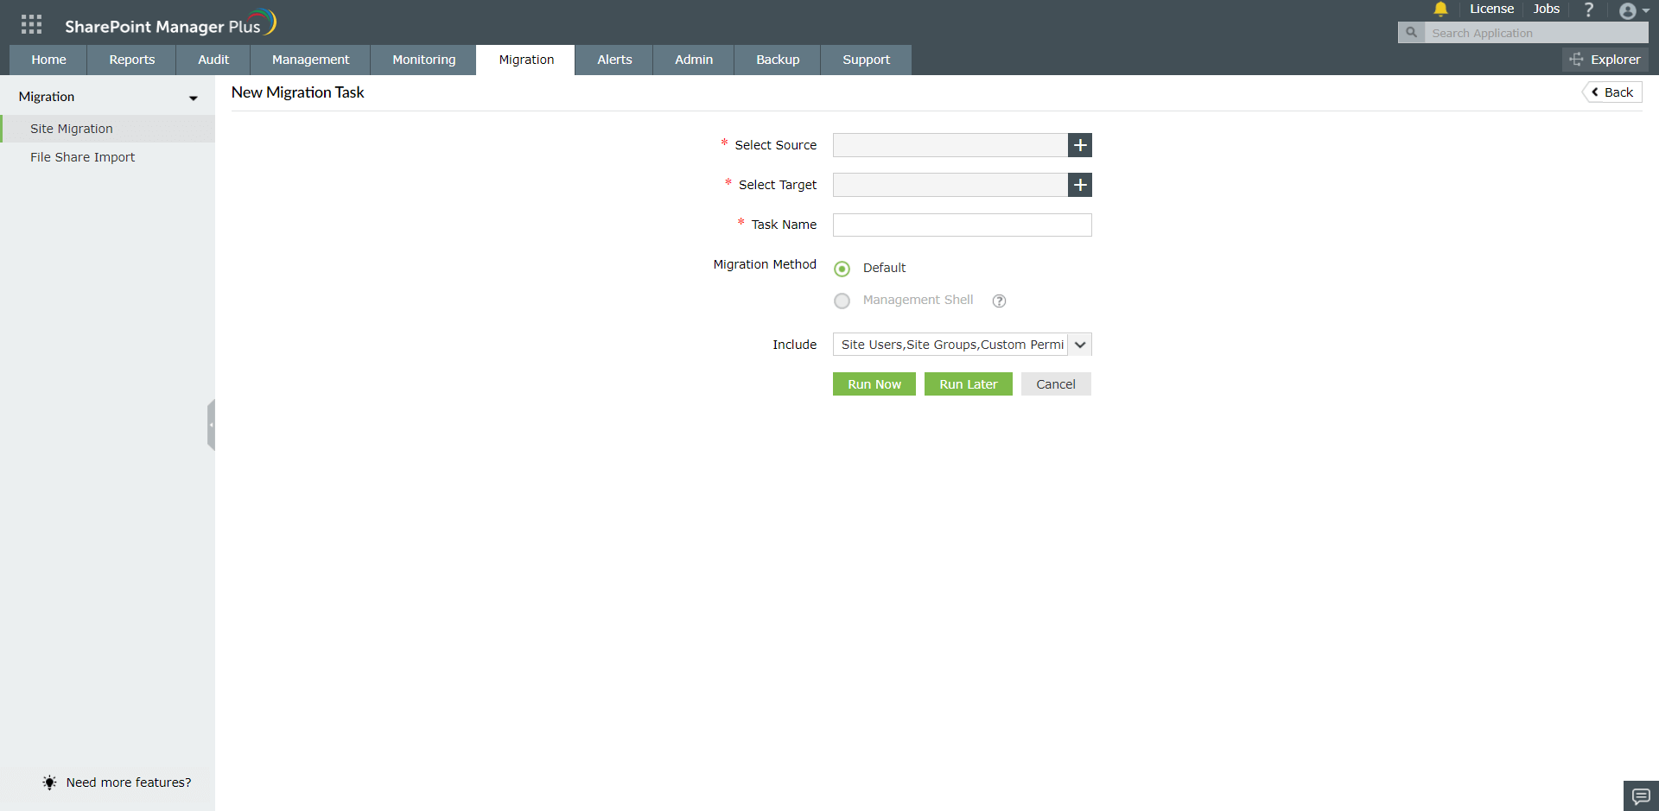Click the Need more features link

pos(129,782)
